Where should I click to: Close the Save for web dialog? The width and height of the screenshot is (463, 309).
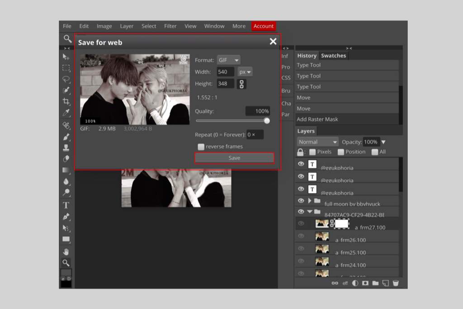[x=273, y=42]
